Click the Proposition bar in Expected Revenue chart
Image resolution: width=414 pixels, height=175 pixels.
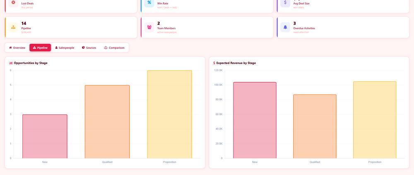pos(375,120)
